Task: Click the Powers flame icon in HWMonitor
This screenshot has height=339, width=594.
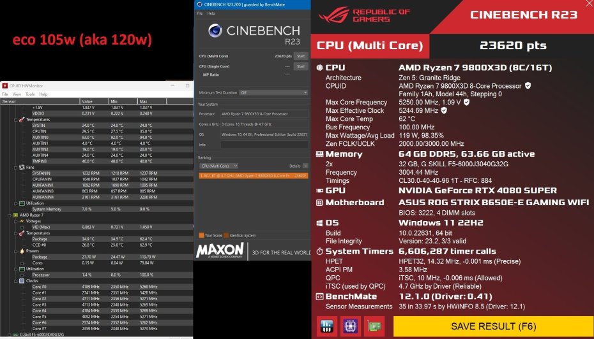Action: (22, 251)
